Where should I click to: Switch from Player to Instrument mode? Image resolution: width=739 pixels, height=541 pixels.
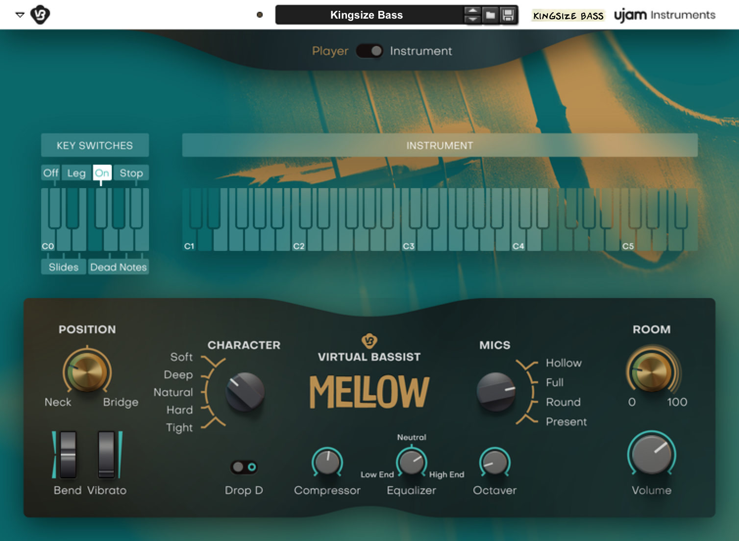(370, 51)
